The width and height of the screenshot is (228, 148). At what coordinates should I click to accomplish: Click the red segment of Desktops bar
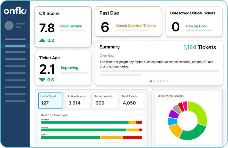pos(139,122)
